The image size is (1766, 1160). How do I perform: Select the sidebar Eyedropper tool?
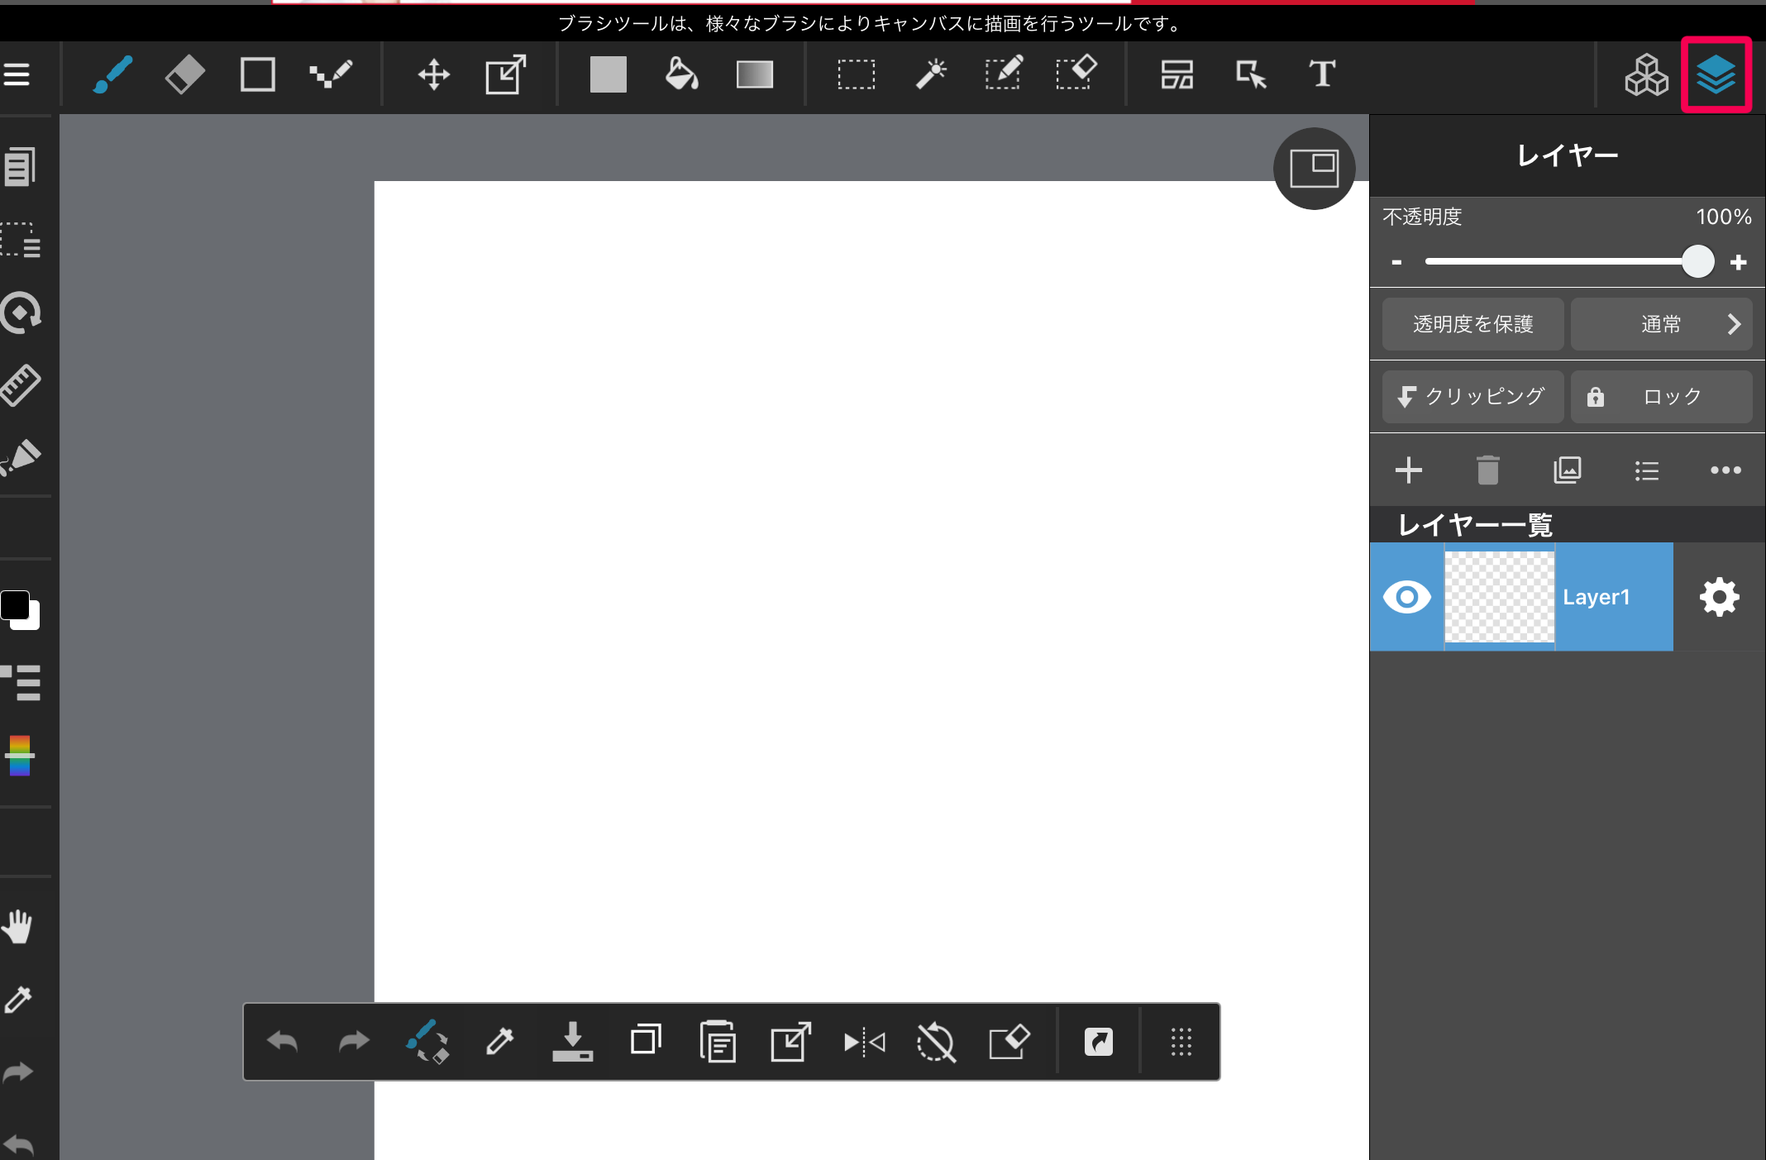pyautogui.click(x=18, y=1000)
